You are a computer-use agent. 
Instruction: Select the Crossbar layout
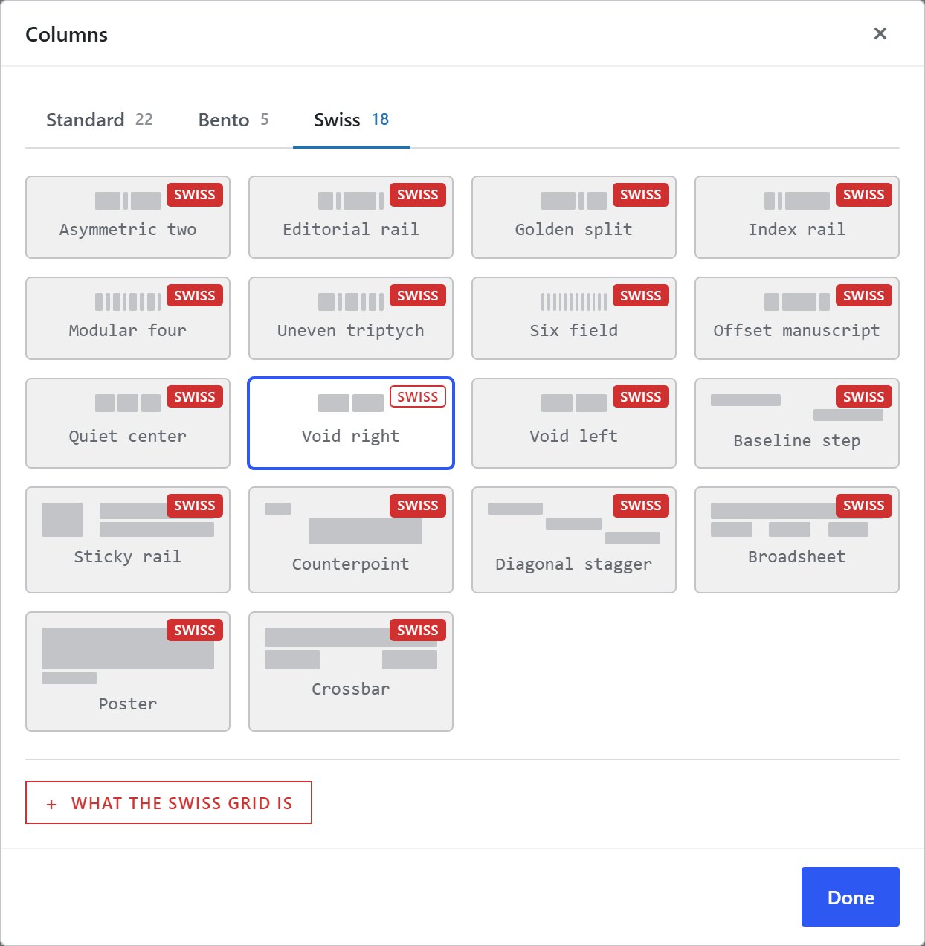(351, 672)
